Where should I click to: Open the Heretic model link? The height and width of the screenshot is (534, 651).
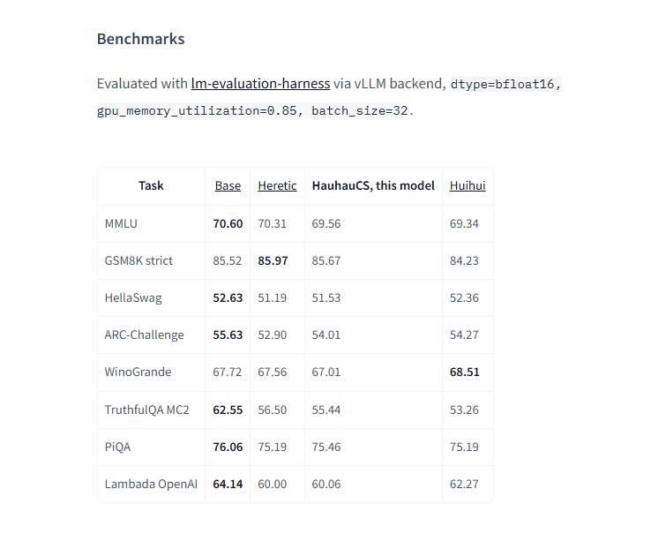click(x=277, y=185)
